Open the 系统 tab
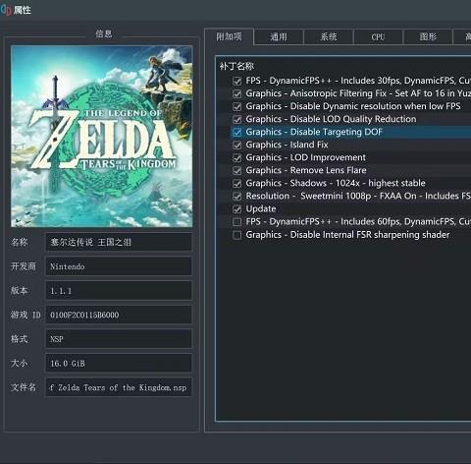 tap(329, 36)
